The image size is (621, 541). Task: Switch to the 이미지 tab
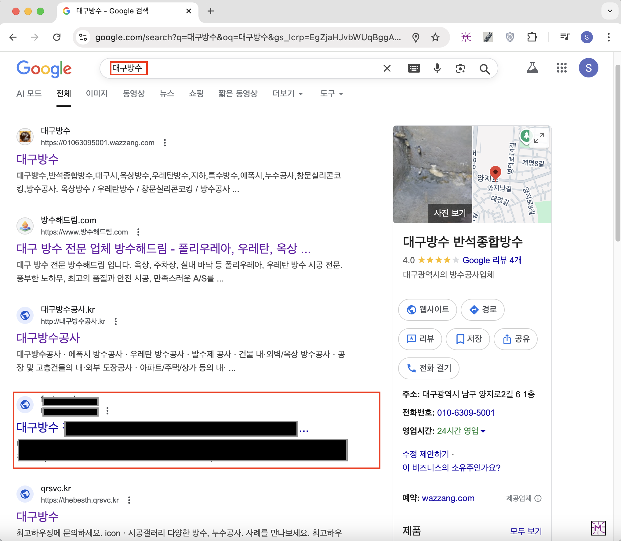coord(97,94)
